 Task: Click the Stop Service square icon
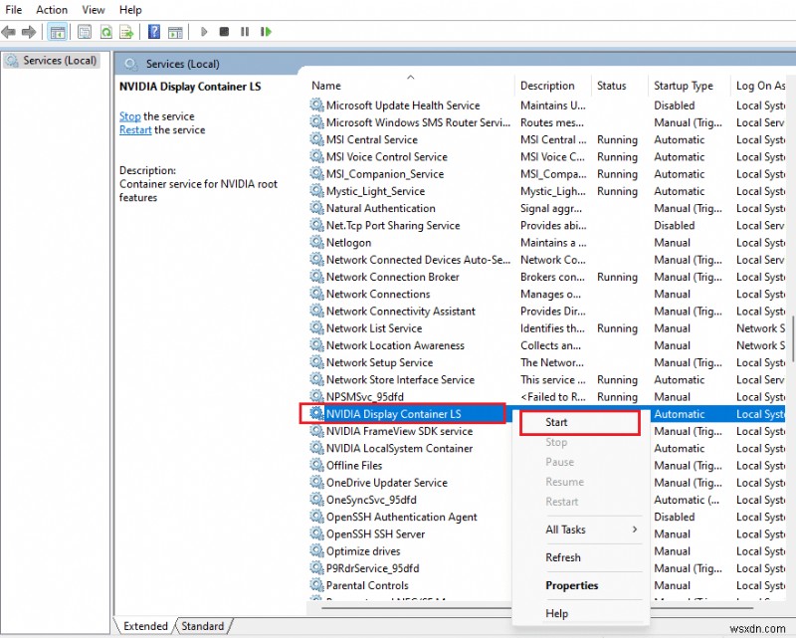click(224, 32)
